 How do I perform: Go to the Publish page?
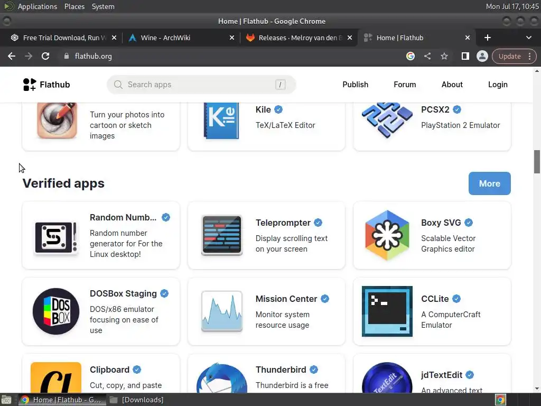355,85
